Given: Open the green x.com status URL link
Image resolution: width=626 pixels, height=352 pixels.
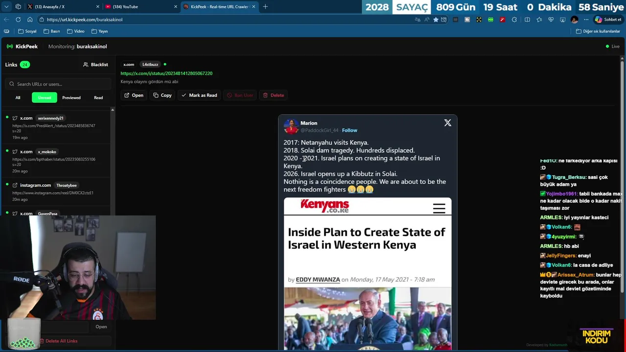Looking at the screenshot, I should pos(166,73).
